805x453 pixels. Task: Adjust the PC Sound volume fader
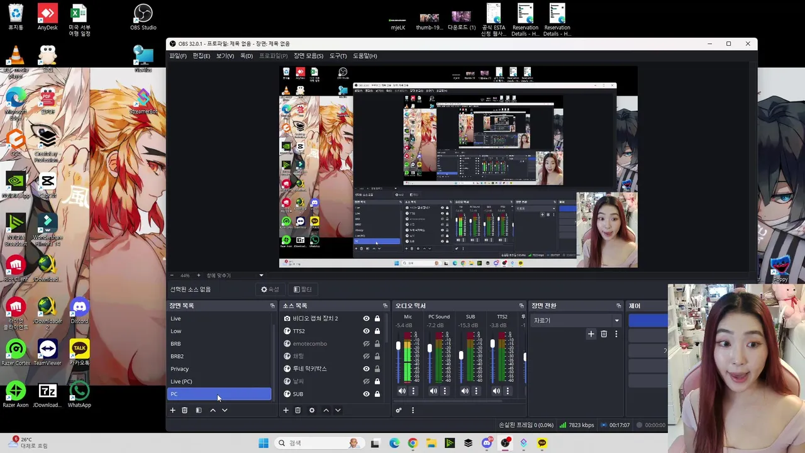[430, 348]
